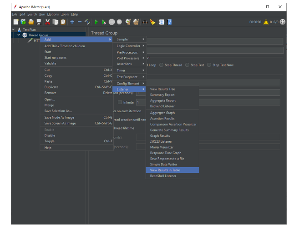Select Disable in context menu
Viewport: 299px width, 230px height.
pos(76,135)
